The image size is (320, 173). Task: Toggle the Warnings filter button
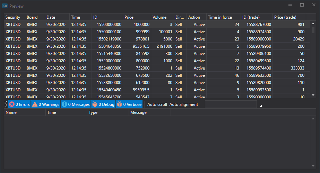(46, 104)
